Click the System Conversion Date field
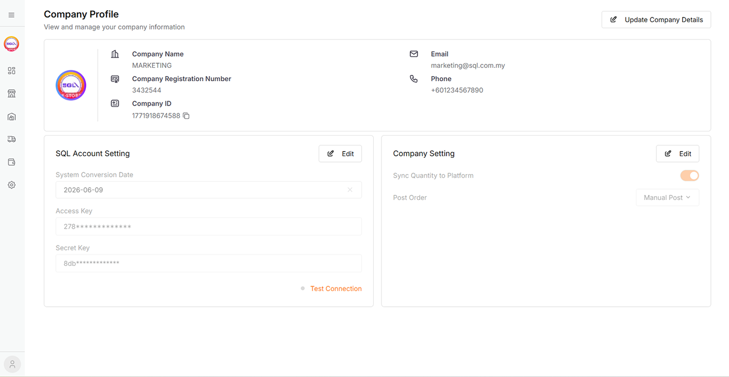 209,190
